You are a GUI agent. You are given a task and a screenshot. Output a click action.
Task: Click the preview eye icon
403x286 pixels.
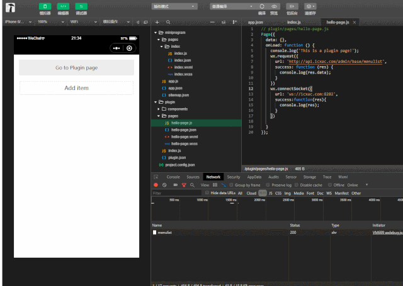pos(274,6)
